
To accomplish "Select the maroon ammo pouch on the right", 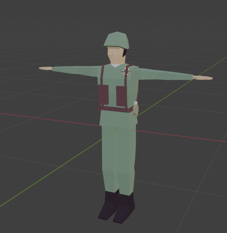I will pyautogui.click(x=121, y=96).
